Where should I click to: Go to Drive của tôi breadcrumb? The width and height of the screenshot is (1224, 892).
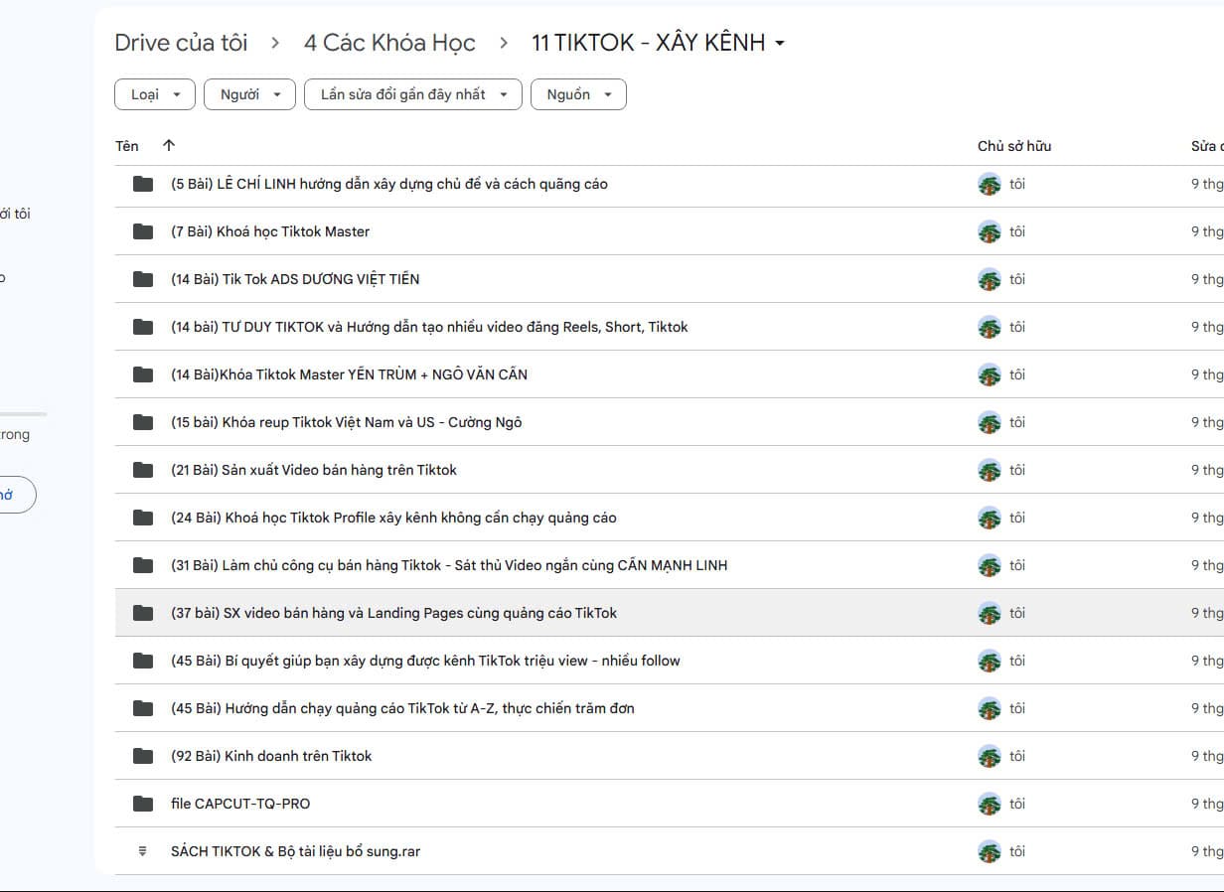pos(181,43)
